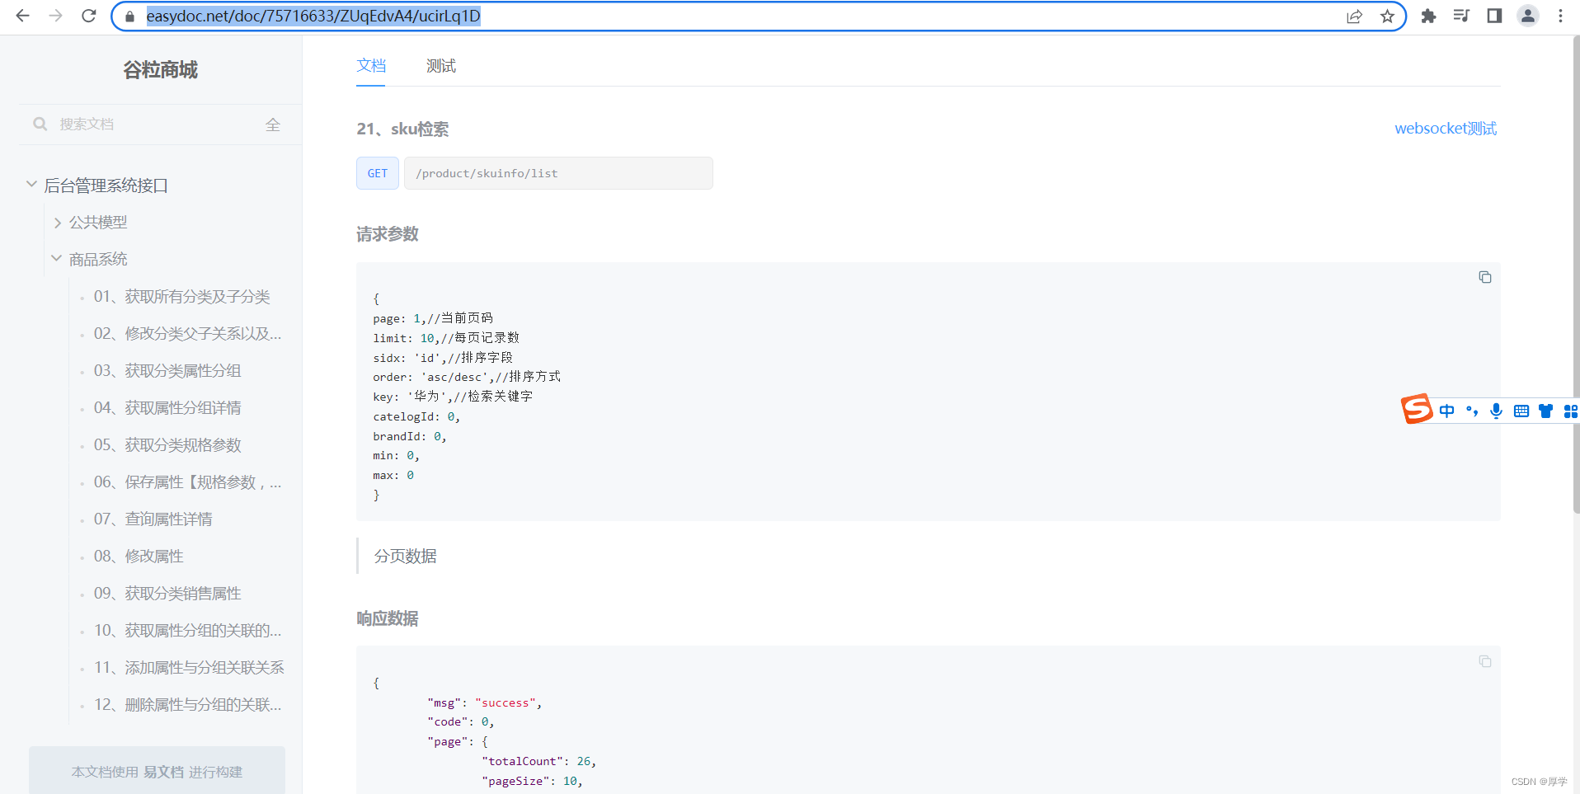Copy the request parameters code block
This screenshot has height=794, width=1580.
(x=1485, y=277)
